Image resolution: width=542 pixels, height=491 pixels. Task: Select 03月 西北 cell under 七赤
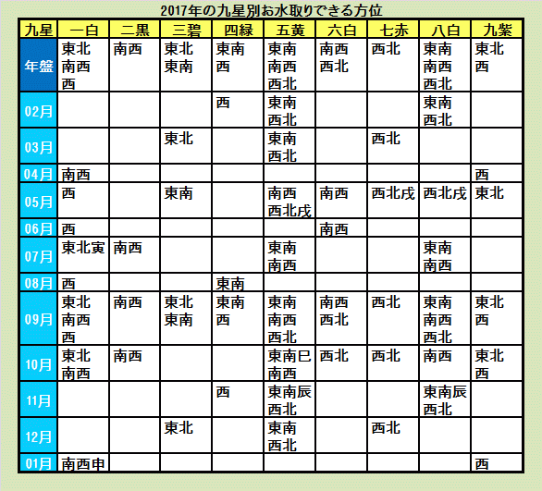pos(393,146)
